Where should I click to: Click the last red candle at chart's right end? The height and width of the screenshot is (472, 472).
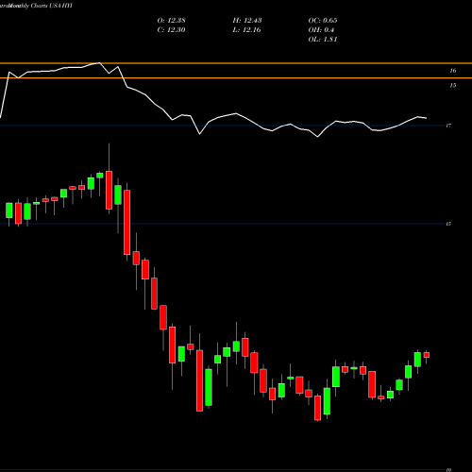(x=427, y=355)
